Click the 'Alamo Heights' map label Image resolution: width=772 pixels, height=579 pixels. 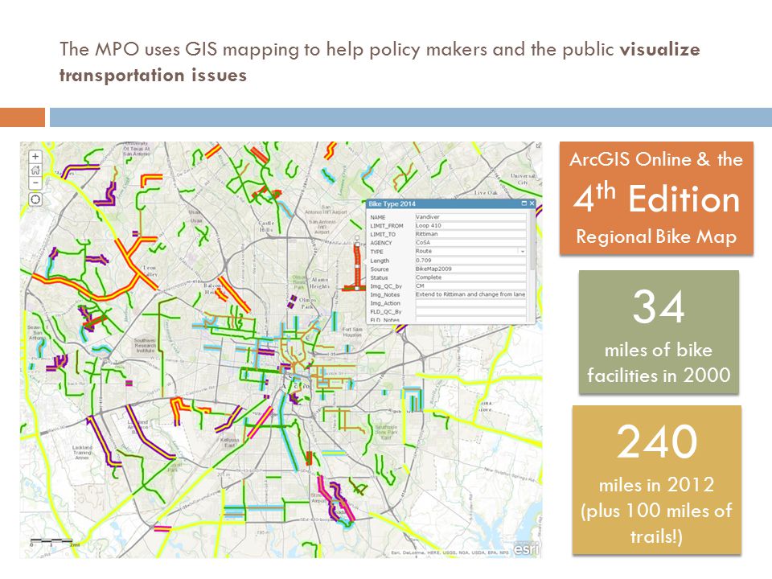(319, 282)
